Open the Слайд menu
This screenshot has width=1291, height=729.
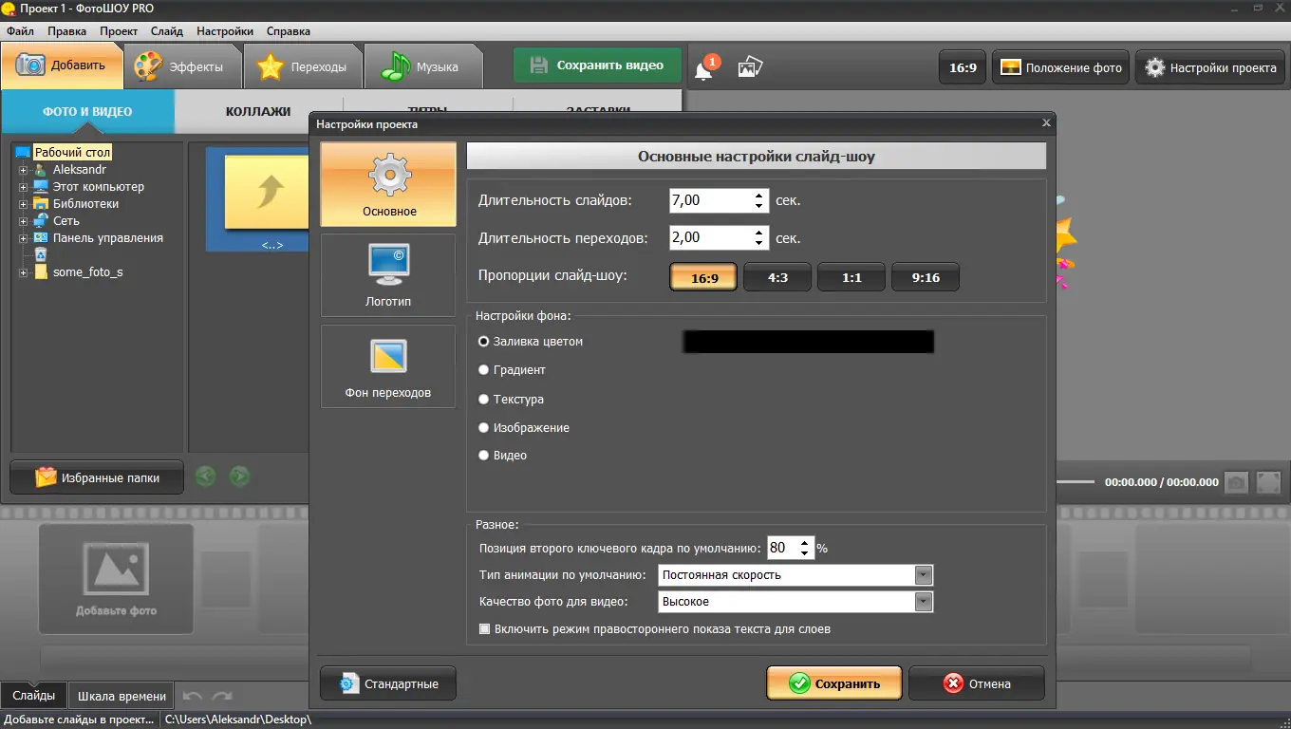coord(167,31)
